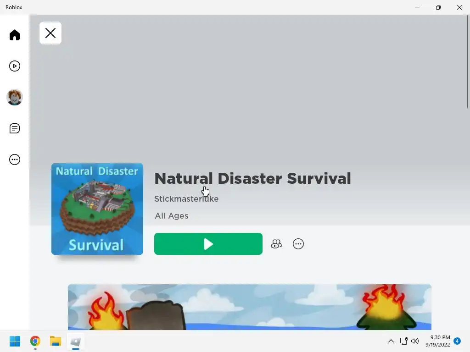Open the Windows Start menu
Screen dimensions: 470x352
pyautogui.click(x=15, y=341)
